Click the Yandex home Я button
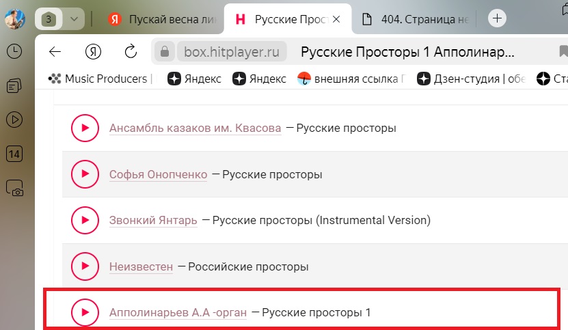This screenshot has width=568, height=330. pyautogui.click(x=93, y=52)
